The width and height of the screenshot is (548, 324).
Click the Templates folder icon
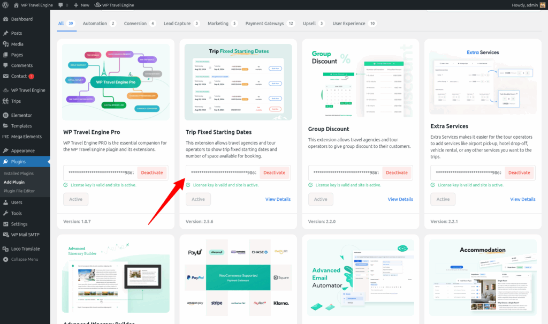tap(5, 126)
